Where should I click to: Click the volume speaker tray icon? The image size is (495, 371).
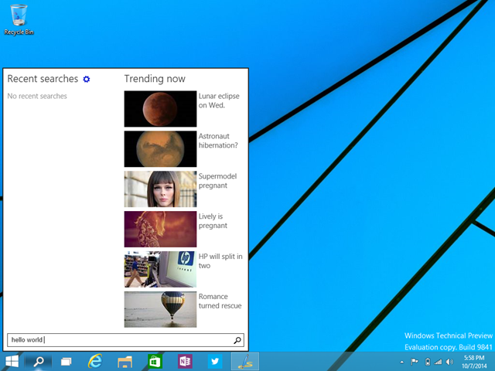tap(449, 362)
